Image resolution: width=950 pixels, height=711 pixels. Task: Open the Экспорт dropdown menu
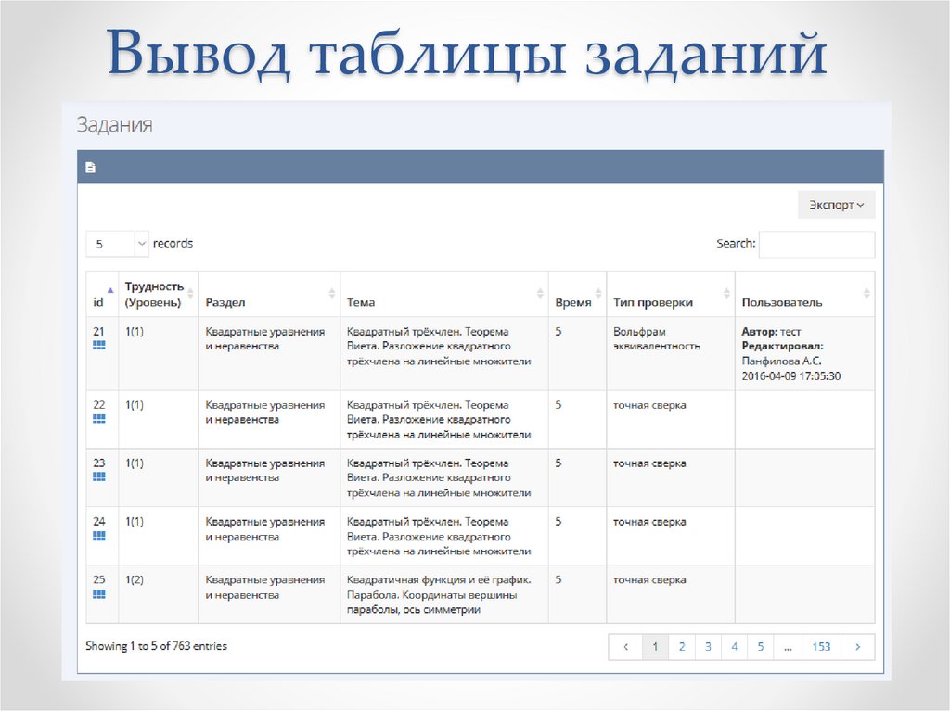coord(836,205)
